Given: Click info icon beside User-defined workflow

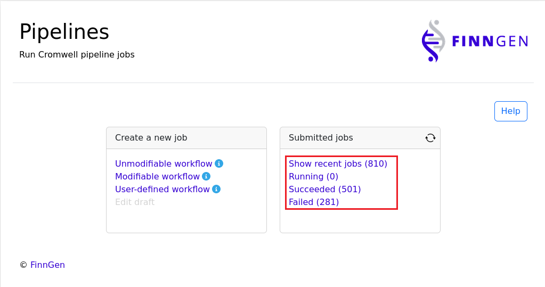Looking at the screenshot, I should [x=216, y=189].
